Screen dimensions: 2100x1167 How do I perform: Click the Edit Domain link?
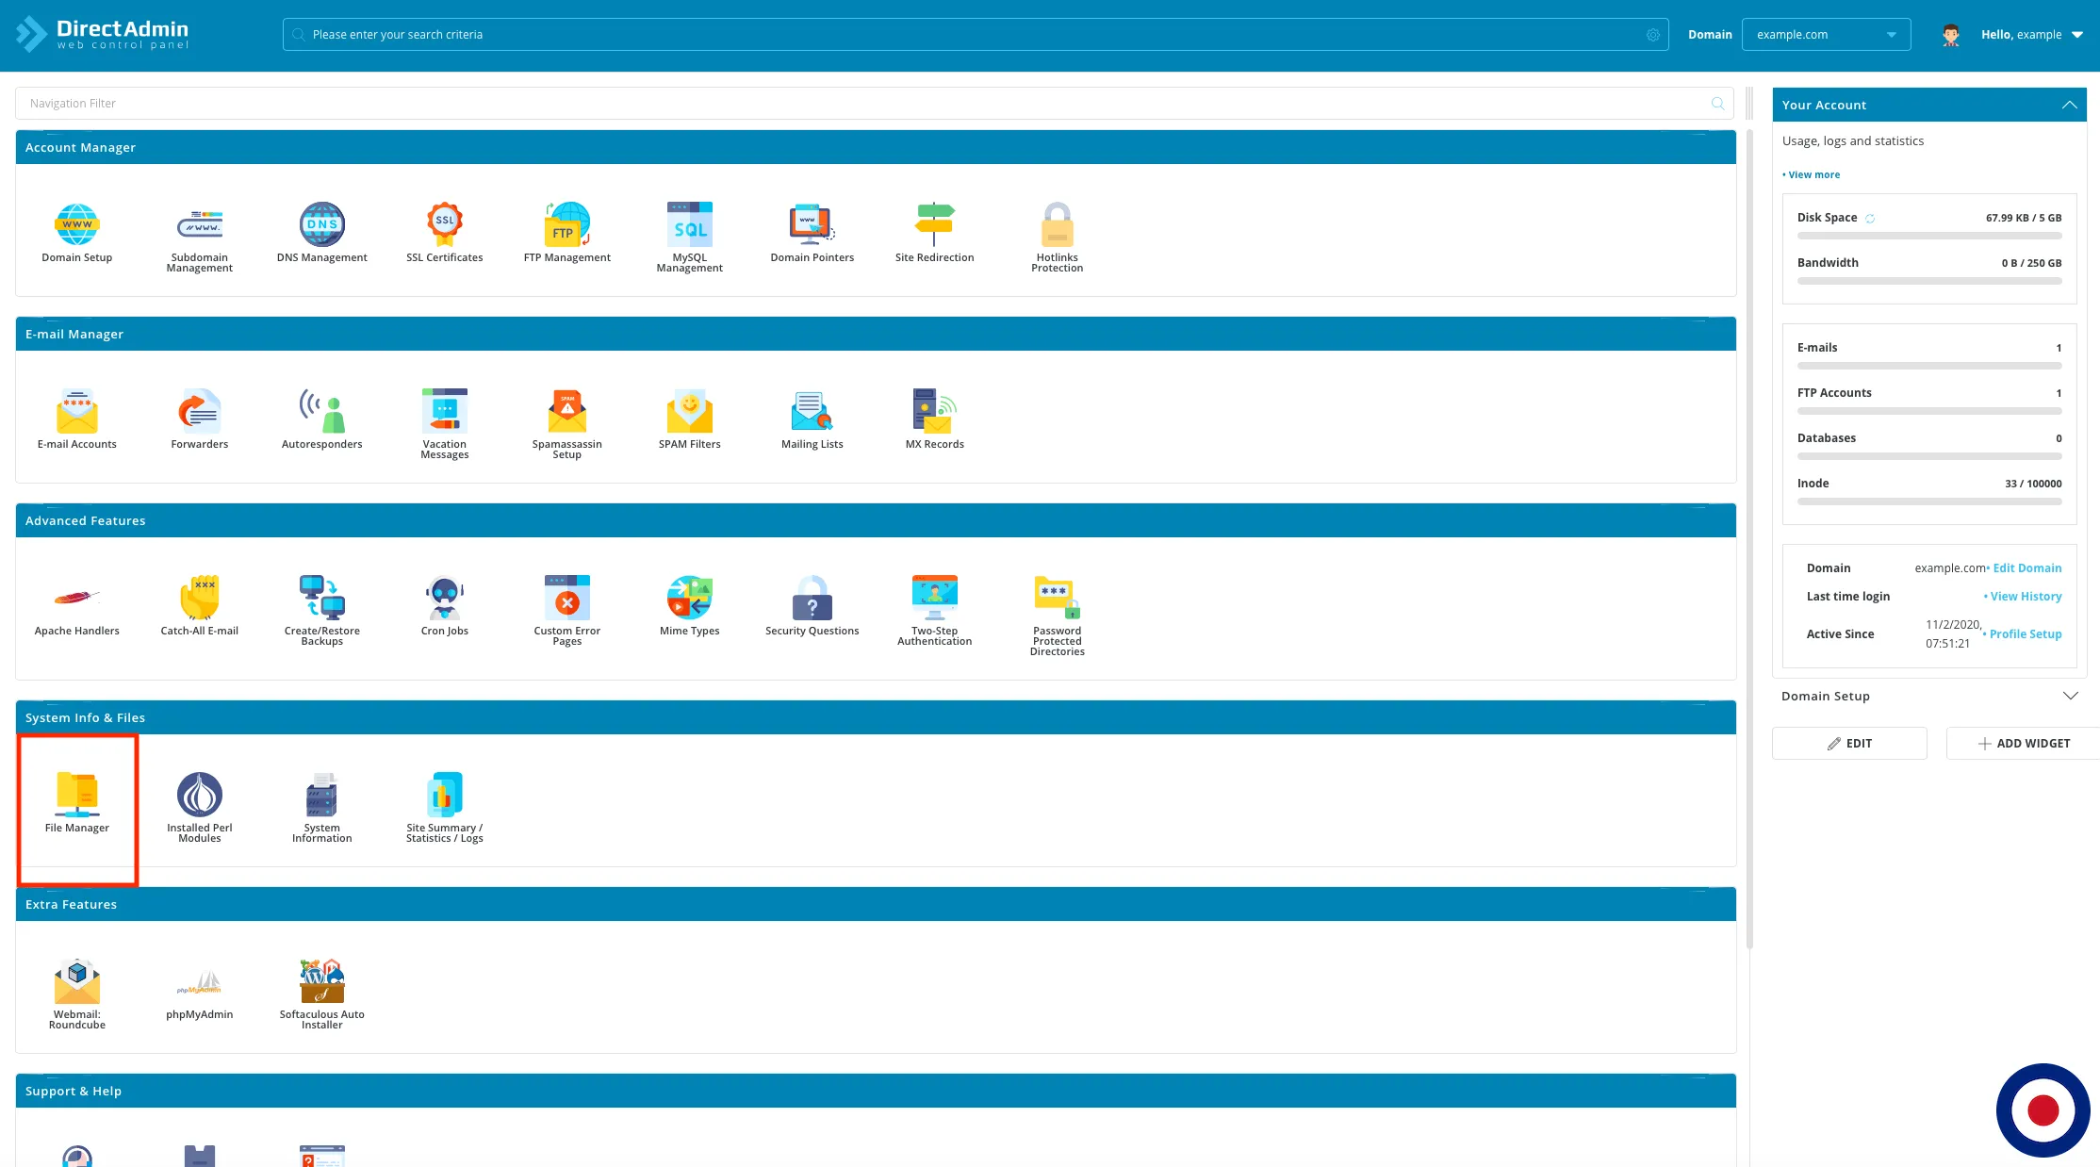click(2026, 568)
